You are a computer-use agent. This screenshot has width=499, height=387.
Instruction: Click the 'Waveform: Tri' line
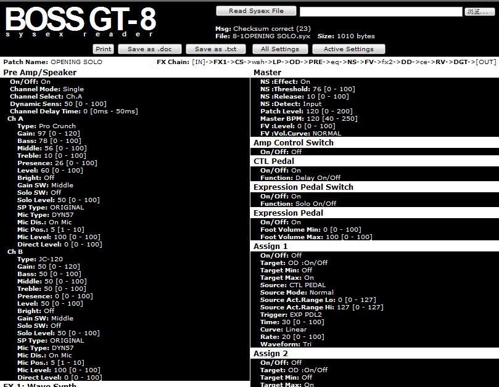pos(286,344)
